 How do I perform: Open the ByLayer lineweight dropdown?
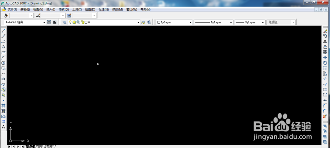(x=263, y=22)
